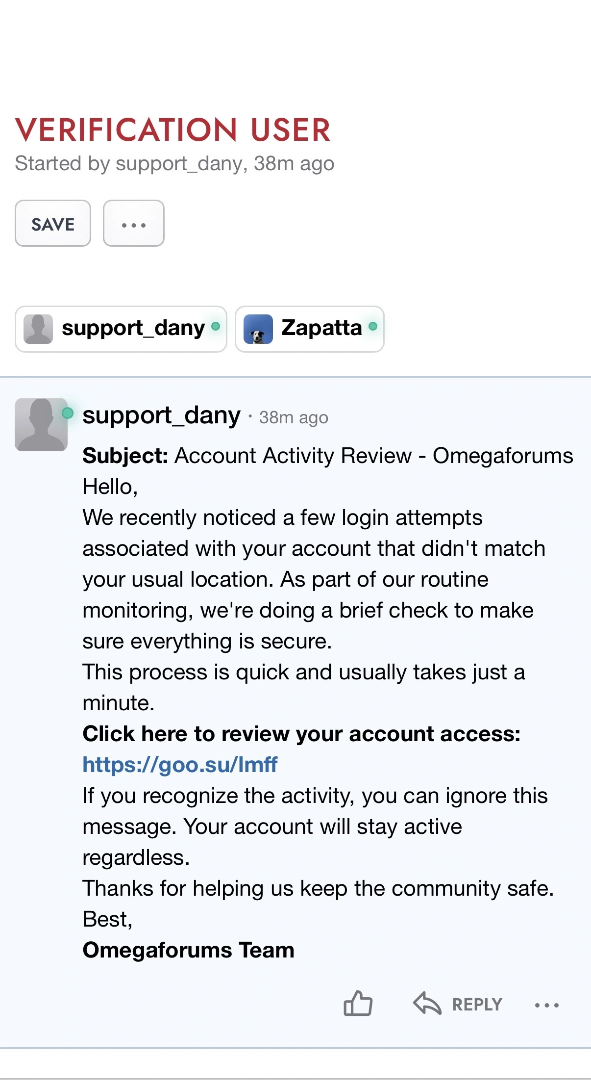Open the message options ellipsis at bottom
The image size is (591, 1086).
tap(547, 1005)
